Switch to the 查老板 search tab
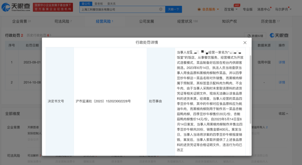 tap(98, 4)
